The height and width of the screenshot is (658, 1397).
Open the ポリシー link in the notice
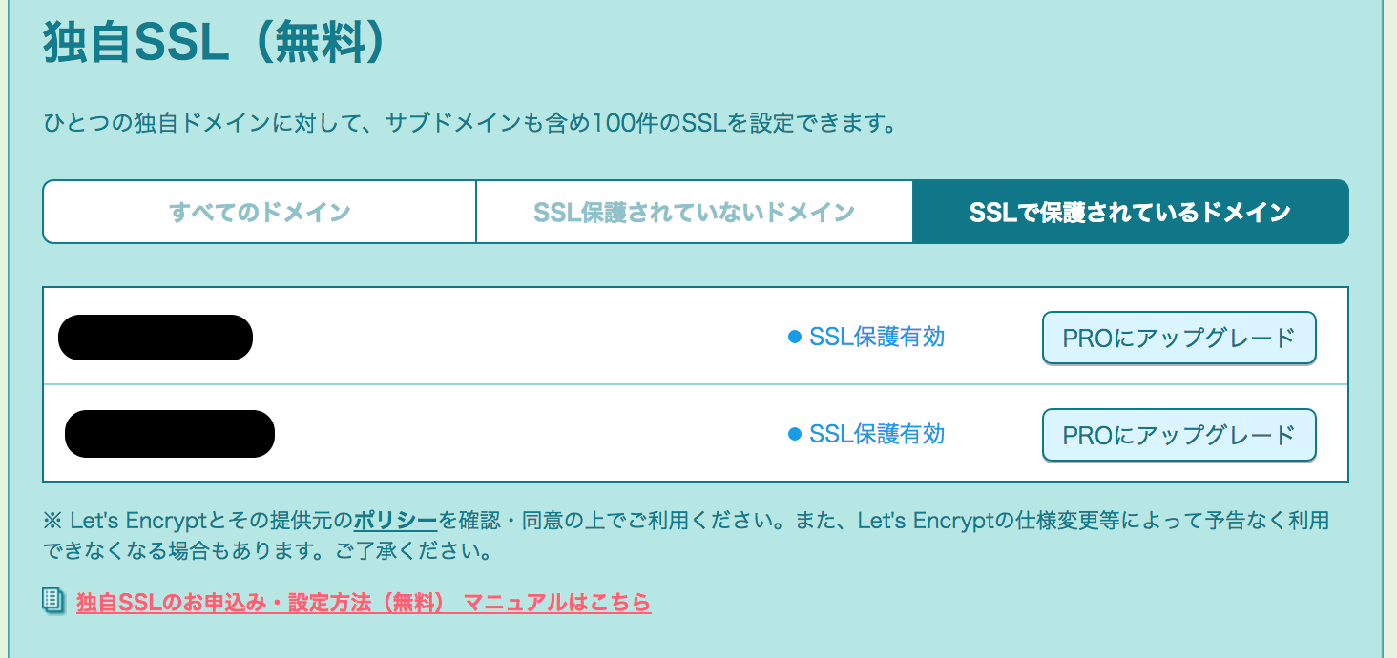pyautogui.click(x=395, y=521)
